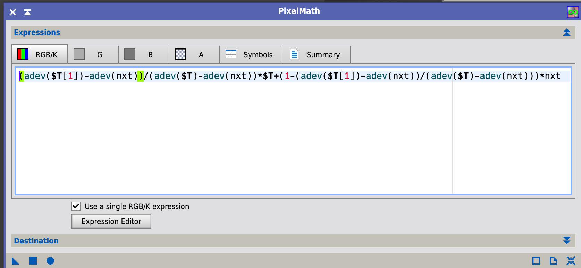Switch to the RGB/K expression tab
The width and height of the screenshot is (581, 268).
tap(40, 54)
